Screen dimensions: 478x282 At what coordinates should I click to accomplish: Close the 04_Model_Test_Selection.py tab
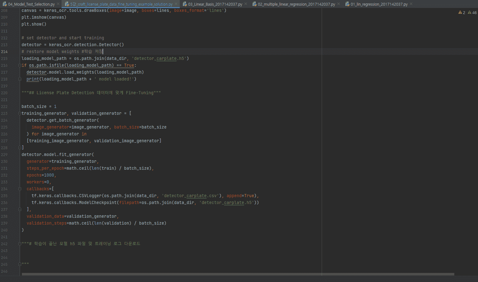coord(58,4)
